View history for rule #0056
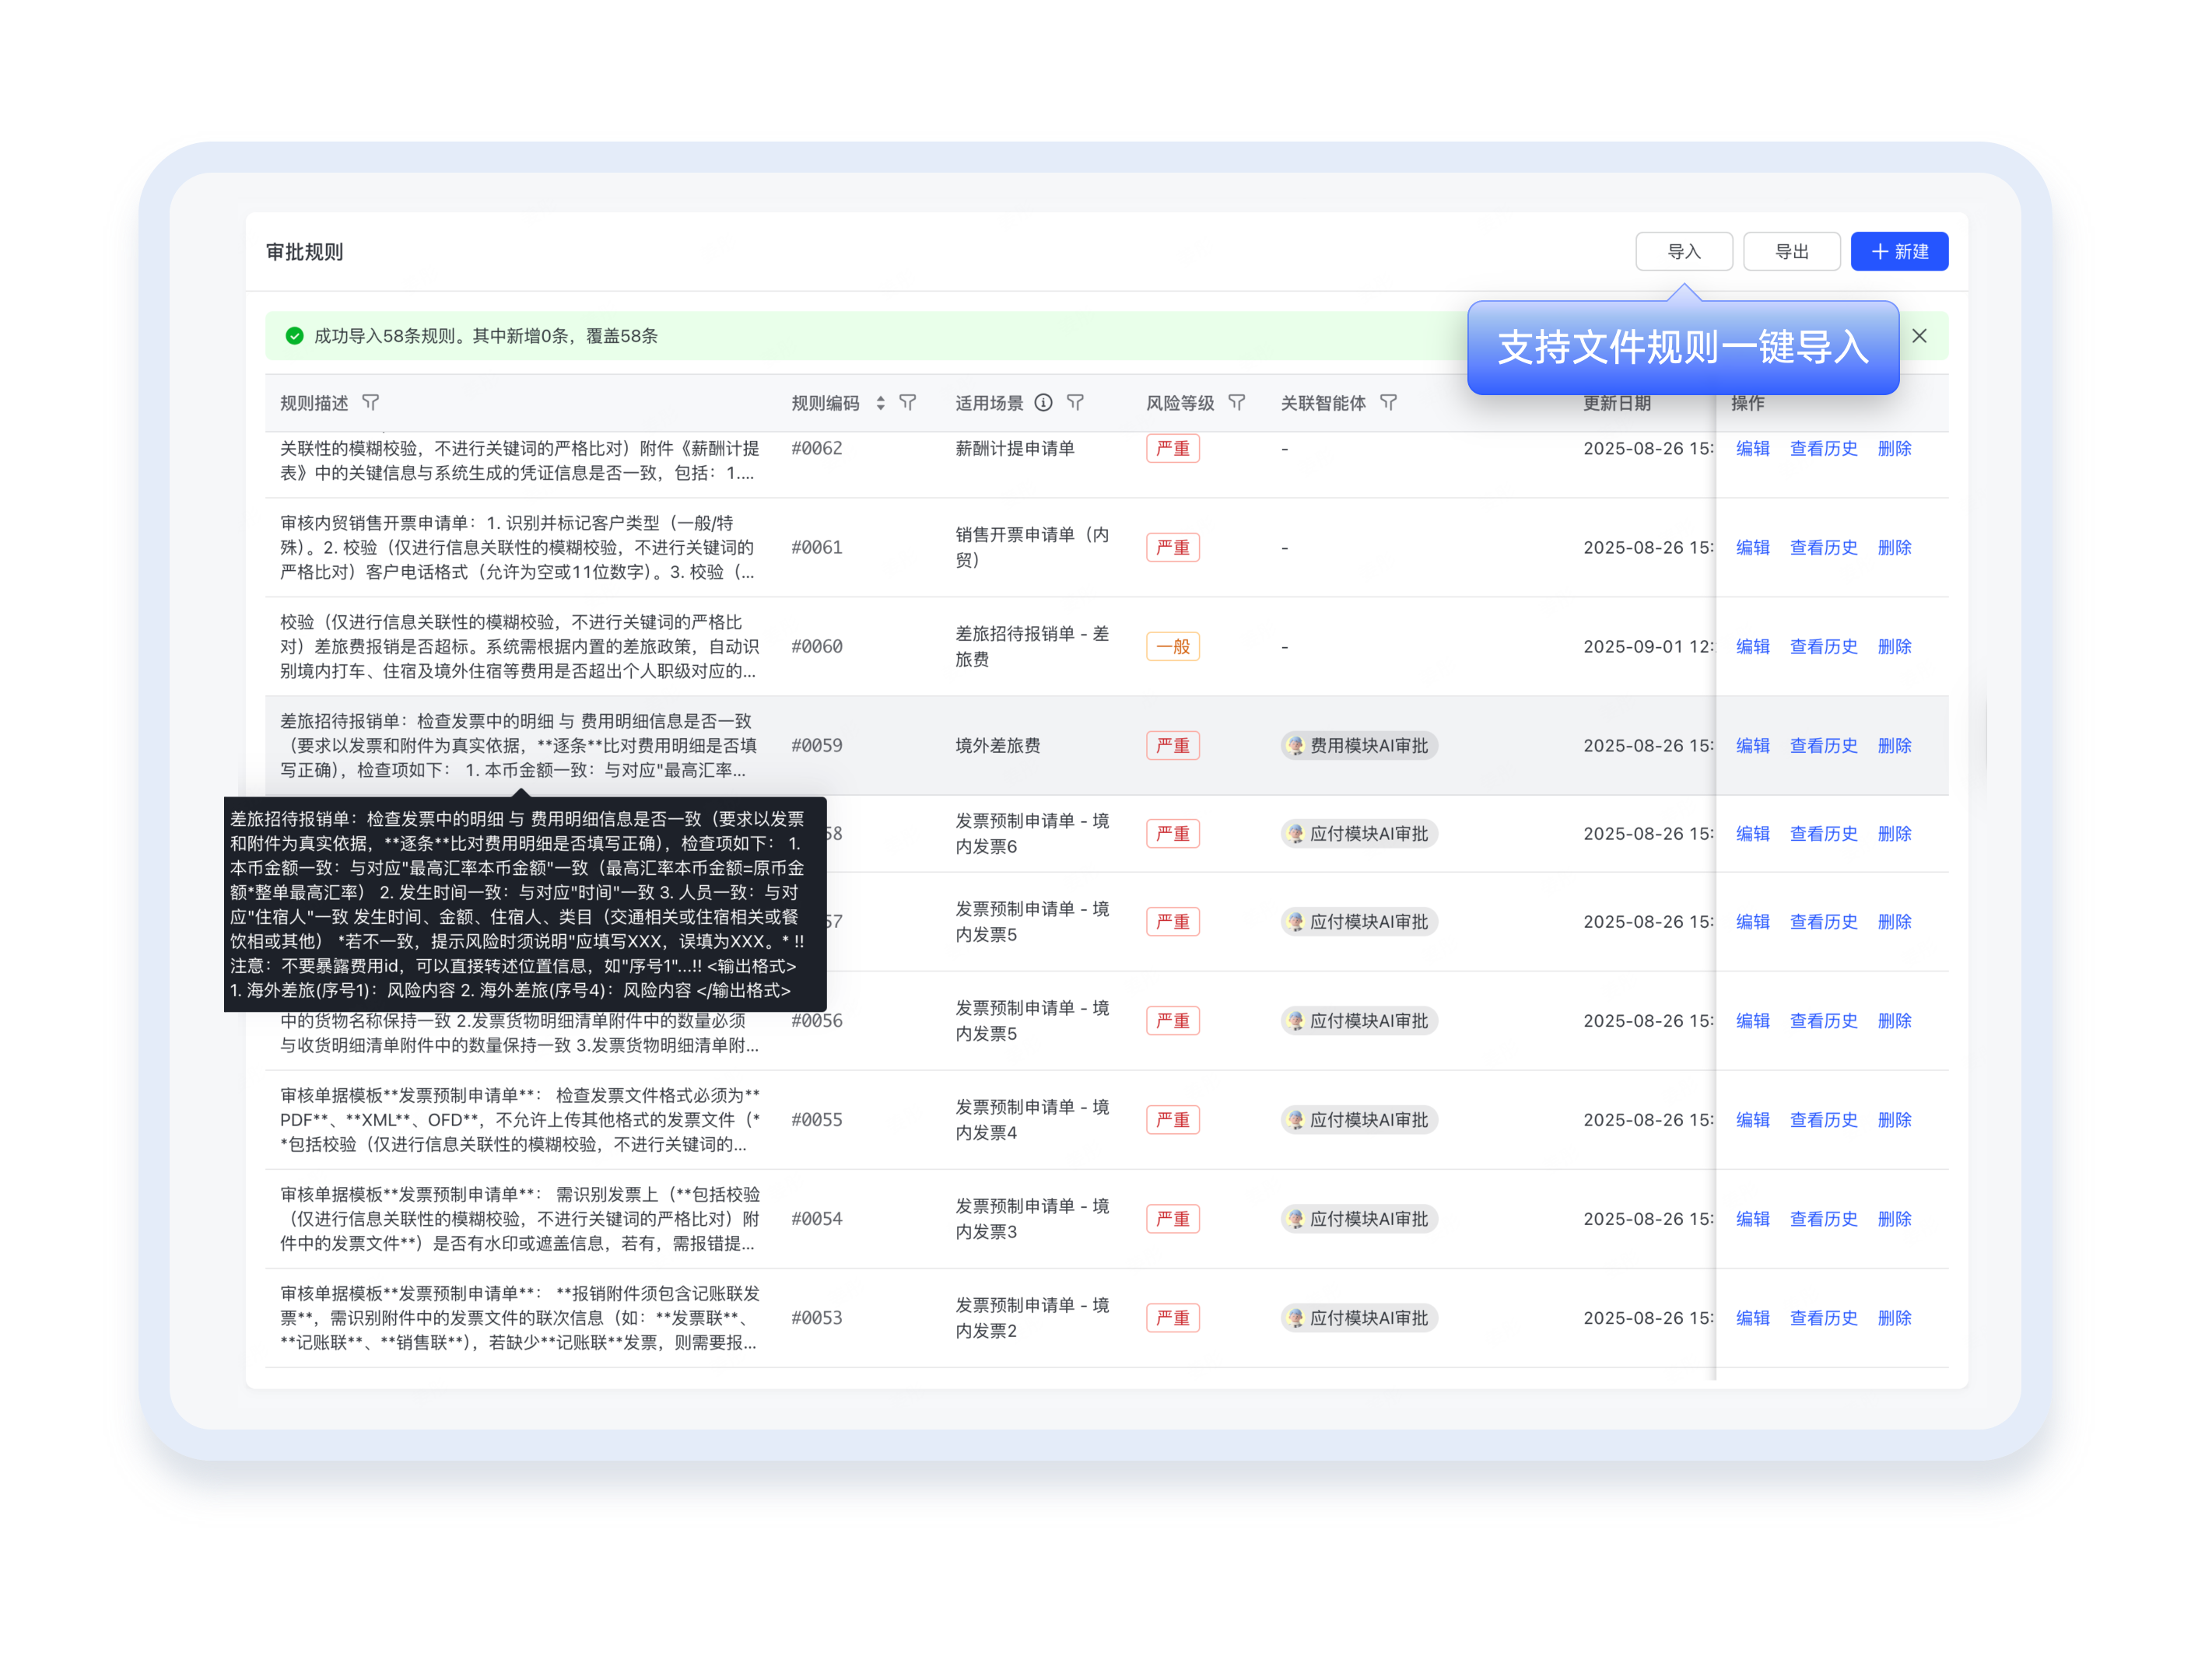Viewport: 2191px width, 1680px height. click(1823, 1020)
